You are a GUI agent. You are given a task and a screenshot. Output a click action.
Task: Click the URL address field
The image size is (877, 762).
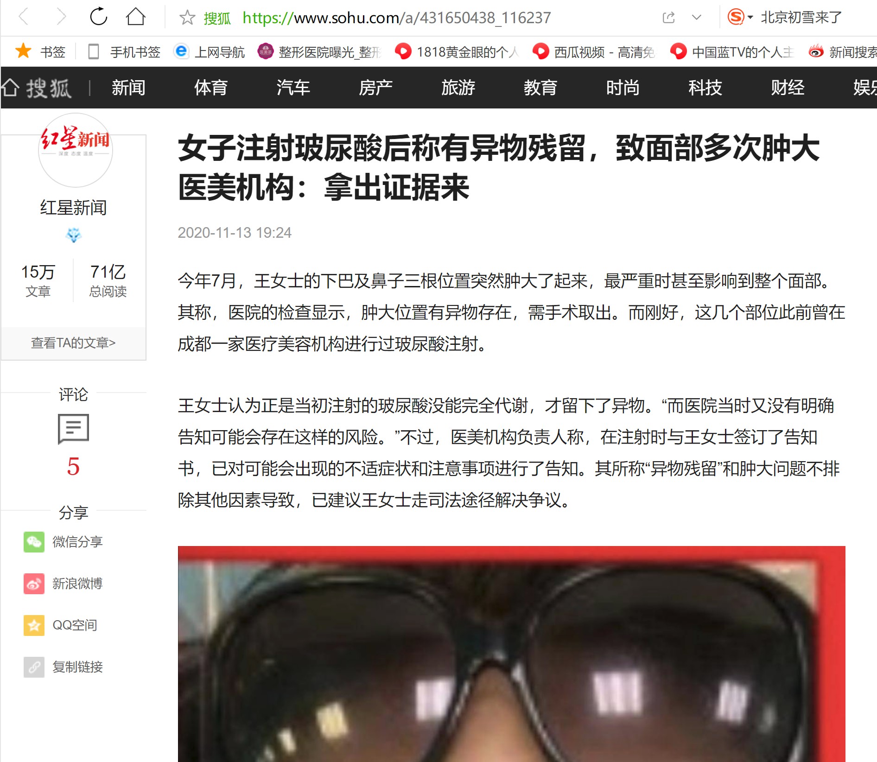(x=397, y=18)
